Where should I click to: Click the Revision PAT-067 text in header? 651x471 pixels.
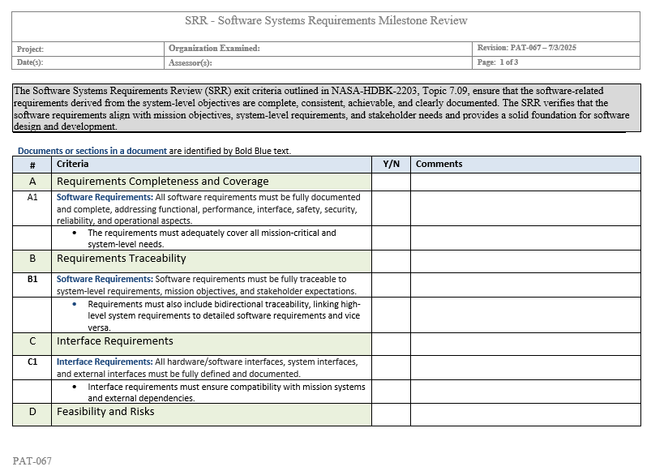coord(527,49)
